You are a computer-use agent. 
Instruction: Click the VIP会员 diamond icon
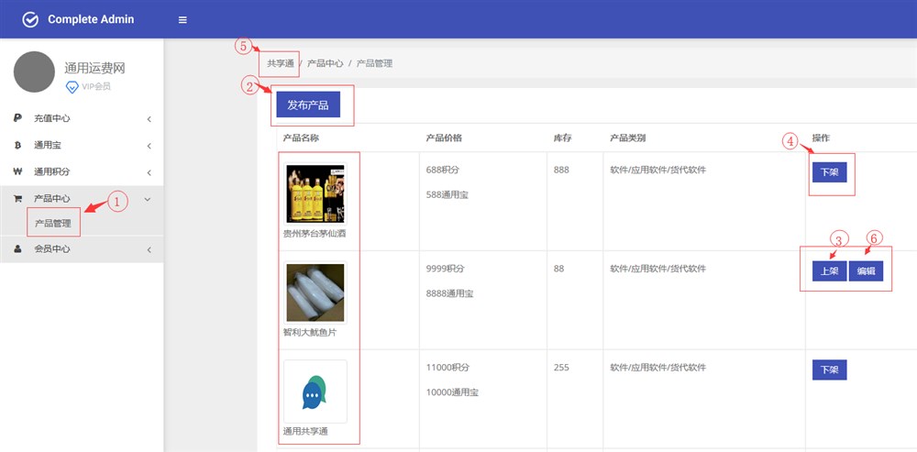click(x=72, y=87)
